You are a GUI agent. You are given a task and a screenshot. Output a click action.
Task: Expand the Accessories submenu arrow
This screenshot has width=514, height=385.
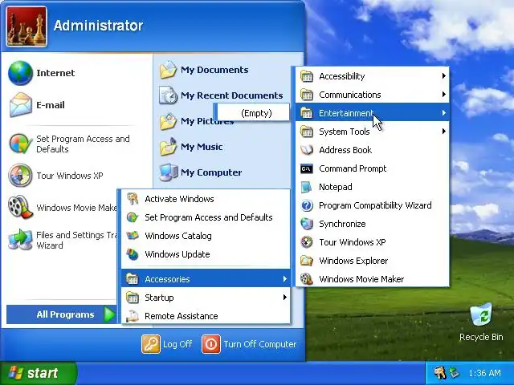284,279
